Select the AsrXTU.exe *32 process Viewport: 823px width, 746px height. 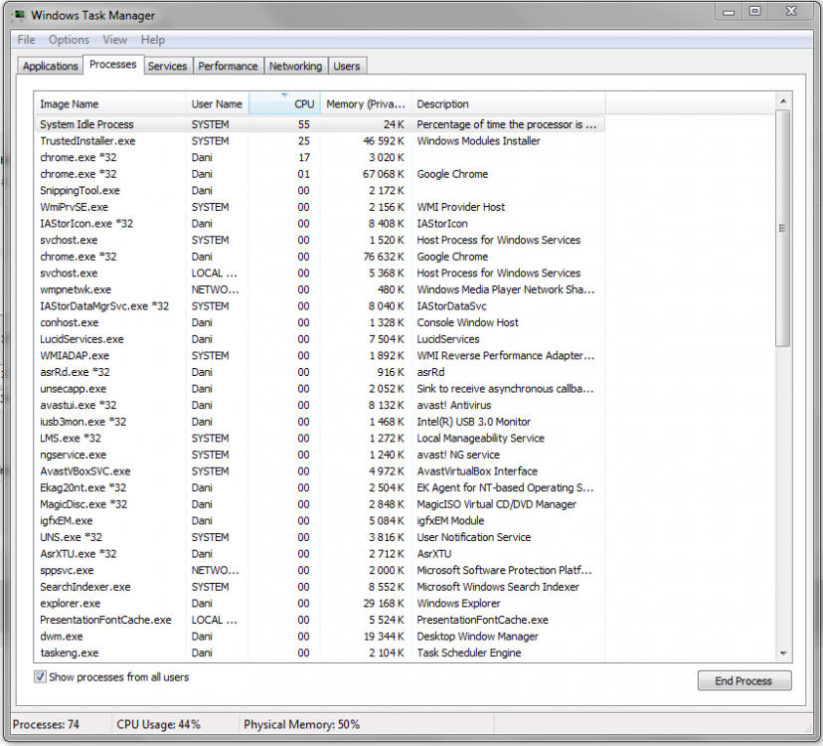coord(319,554)
